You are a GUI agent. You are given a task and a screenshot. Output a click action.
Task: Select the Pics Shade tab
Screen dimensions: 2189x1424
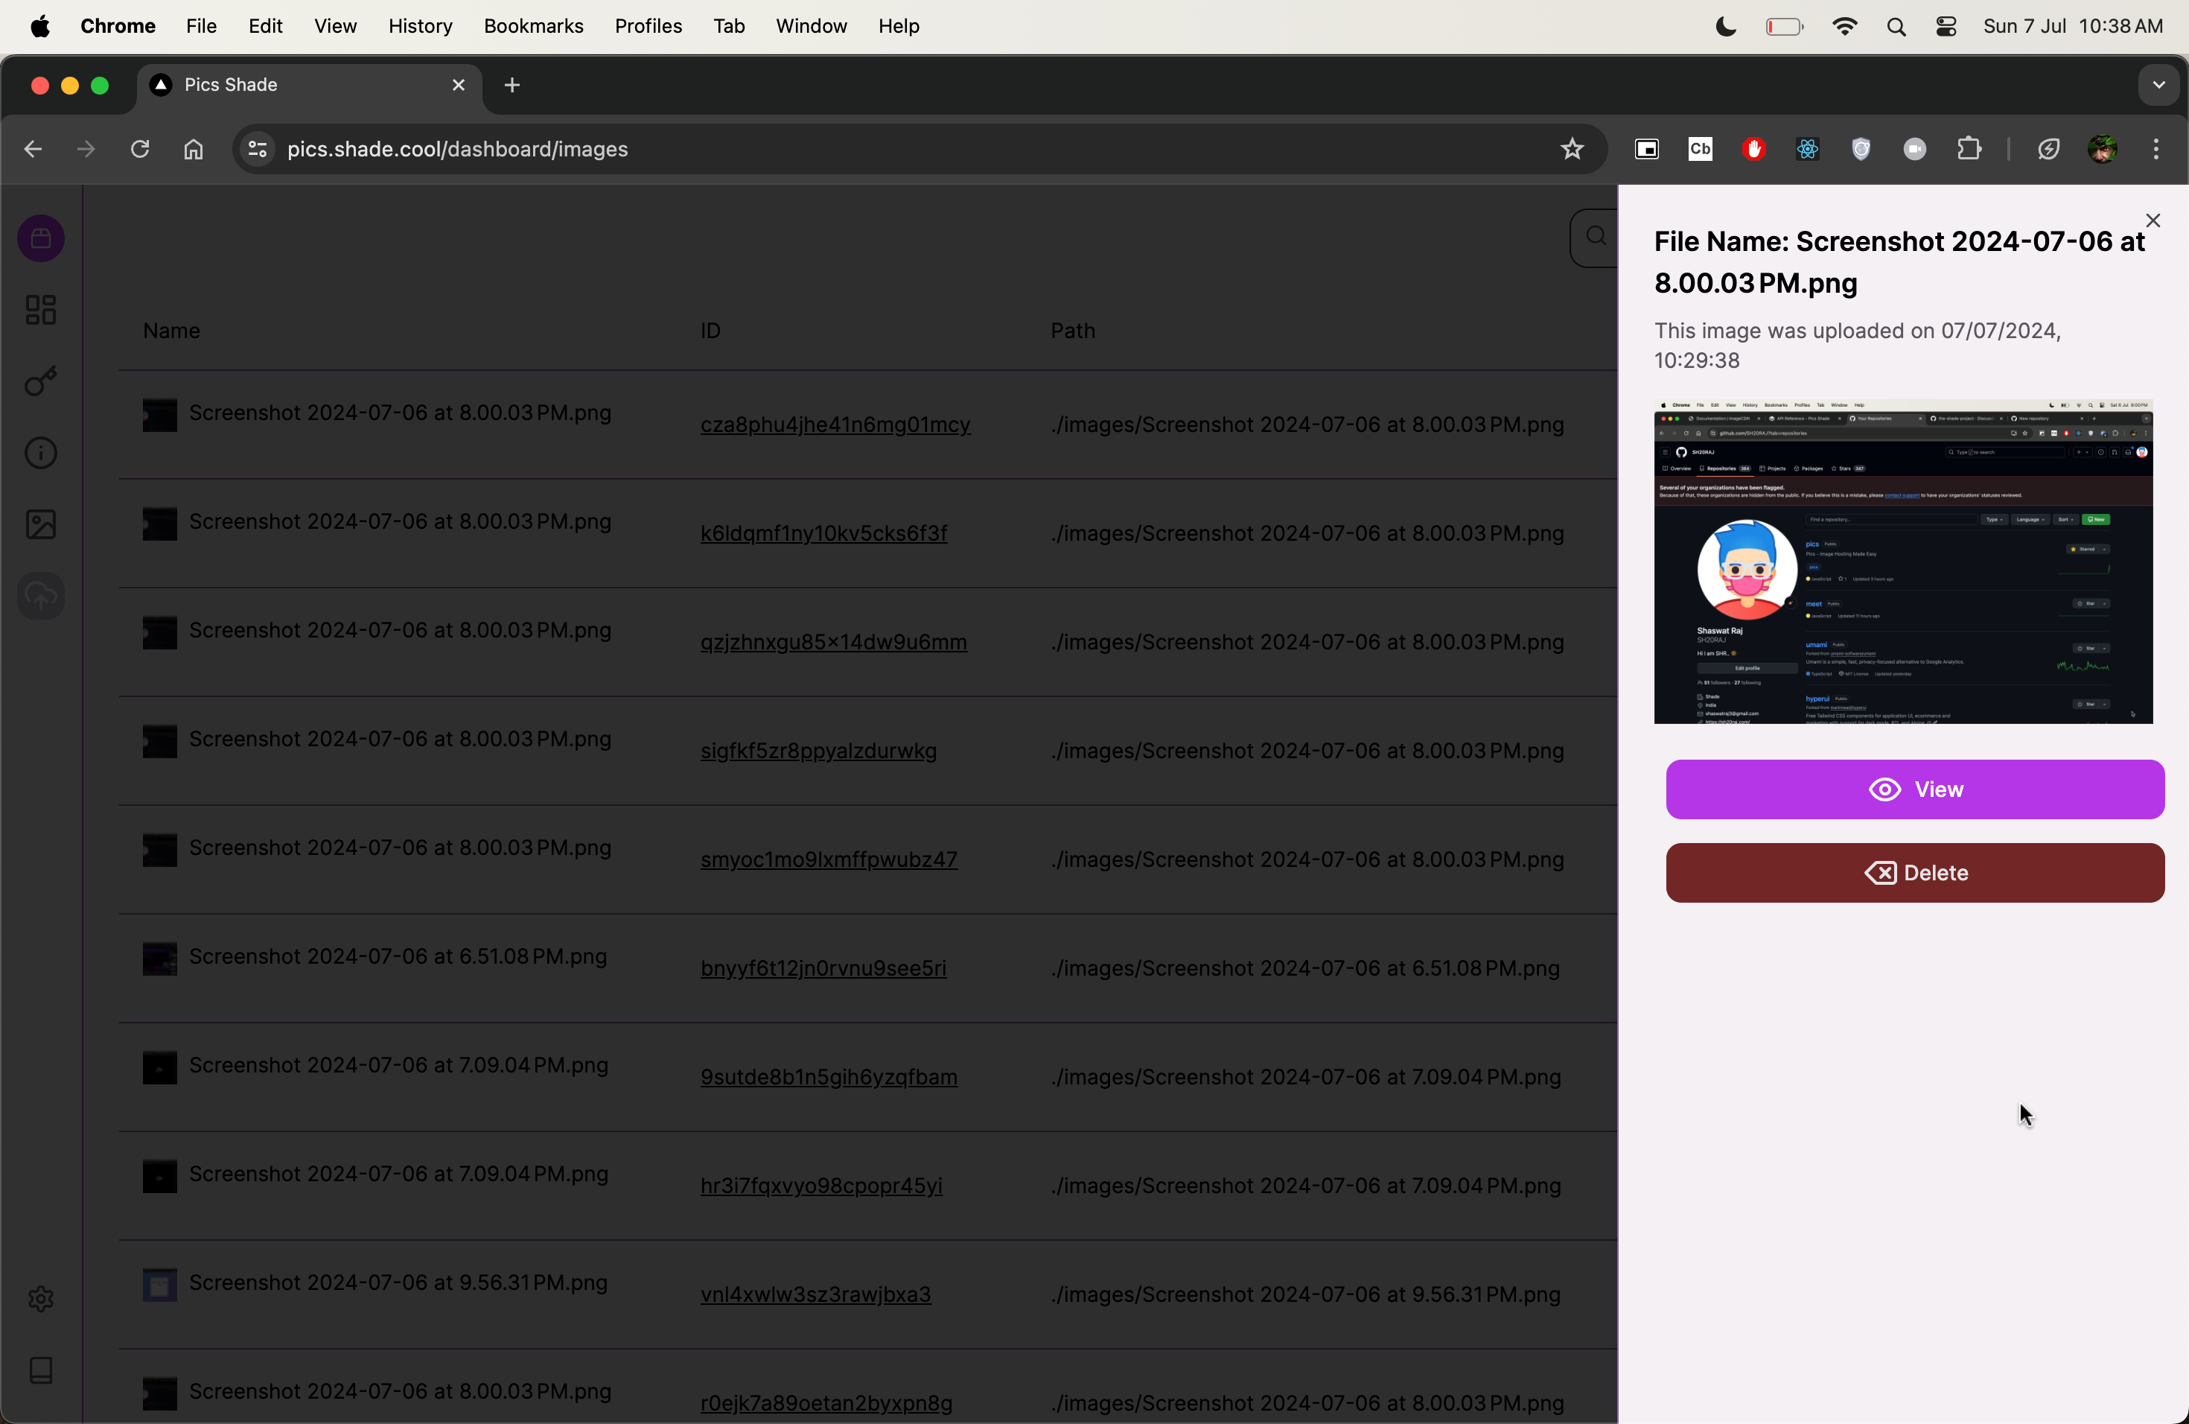click(309, 85)
